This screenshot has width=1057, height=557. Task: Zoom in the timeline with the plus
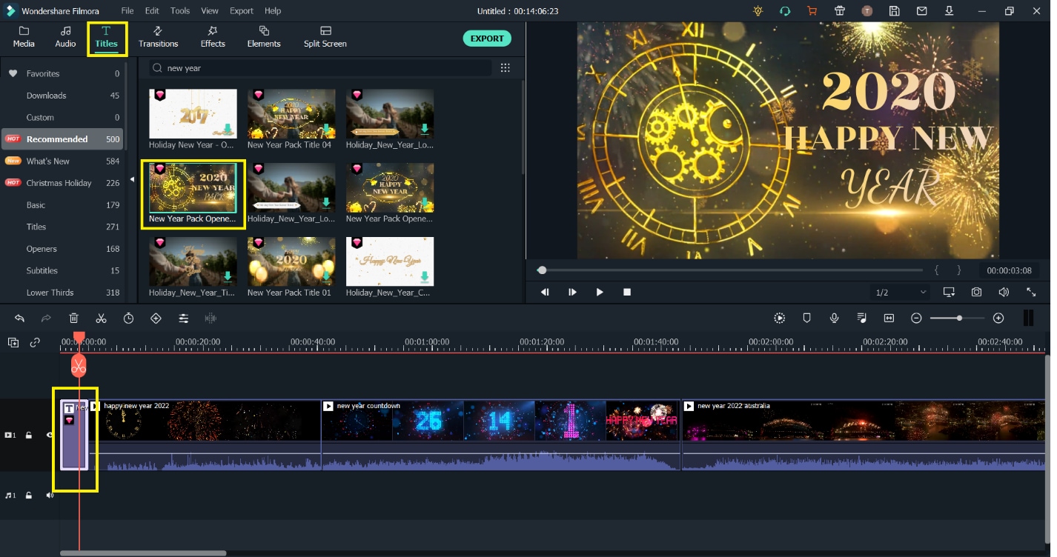pyautogui.click(x=998, y=318)
